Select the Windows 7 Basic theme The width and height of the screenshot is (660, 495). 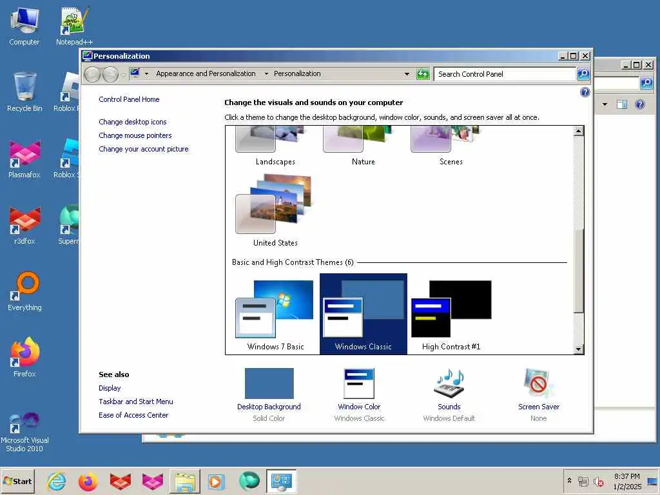(x=275, y=315)
